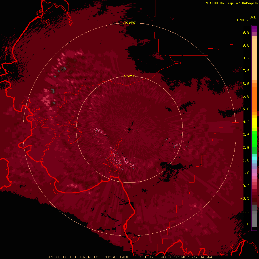
Task: Click the 2.6 scale value
Action: (x=246, y=148)
